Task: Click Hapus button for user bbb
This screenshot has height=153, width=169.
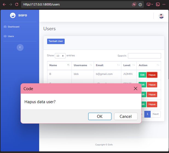Action: coord(152,75)
